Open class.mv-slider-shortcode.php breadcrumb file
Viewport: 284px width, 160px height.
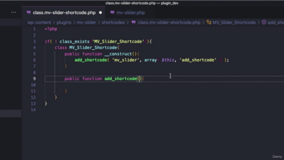point(169,23)
